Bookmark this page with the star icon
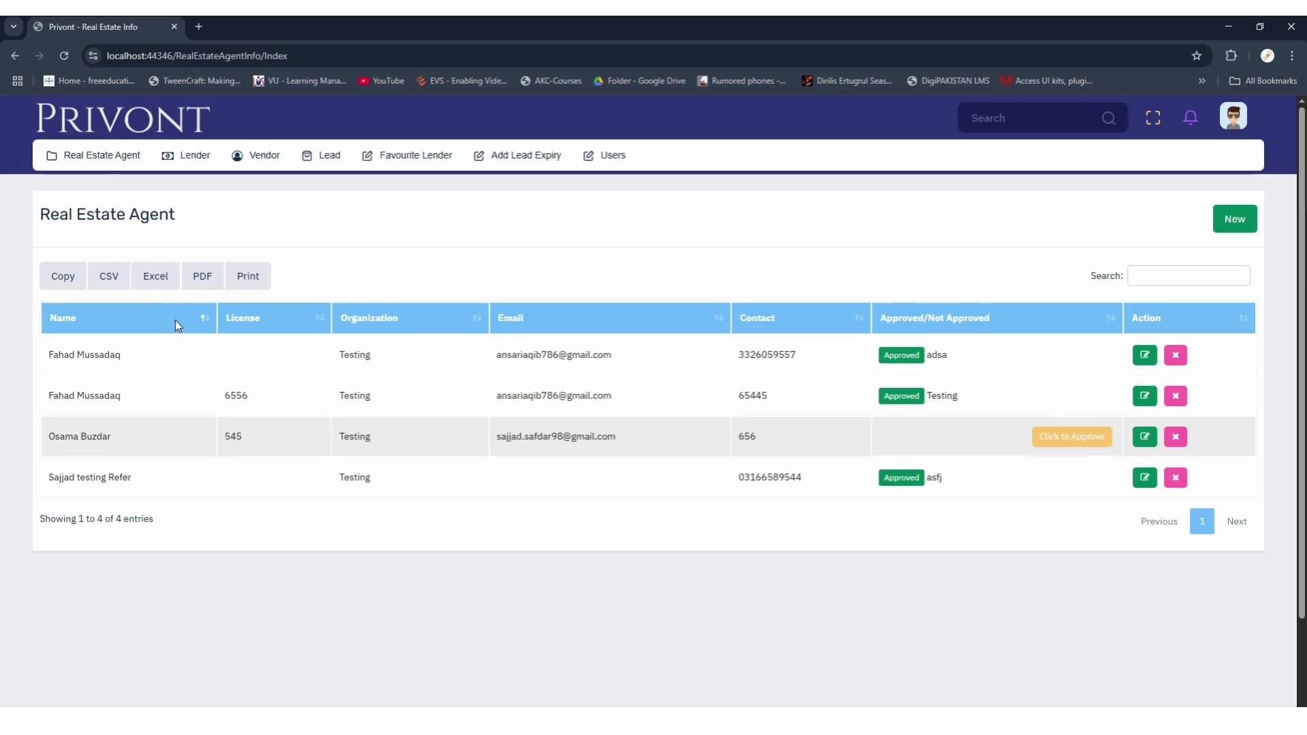Image resolution: width=1307 pixels, height=735 pixels. click(x=1196, y=56)
